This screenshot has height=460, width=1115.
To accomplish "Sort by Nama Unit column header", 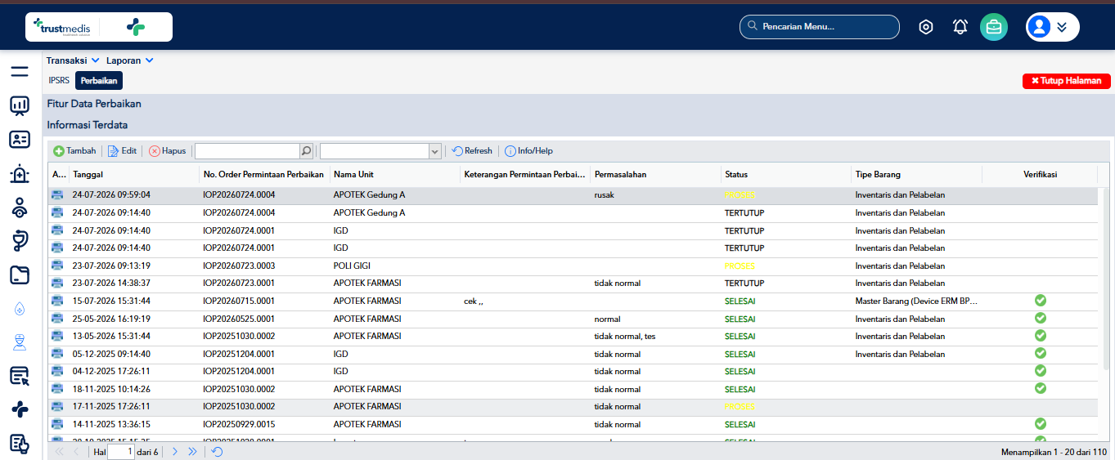I will 395,174.
